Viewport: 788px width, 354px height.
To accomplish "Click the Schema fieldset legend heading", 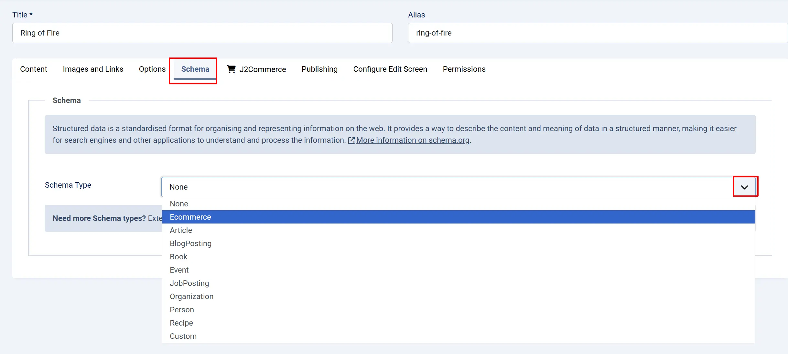I will (67, 100).
